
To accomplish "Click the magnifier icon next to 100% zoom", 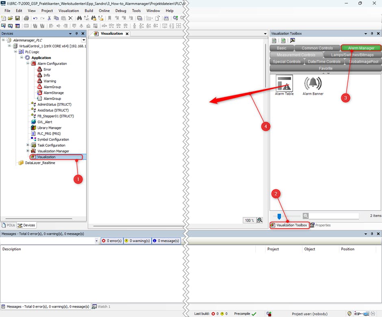I will (259, 220).
